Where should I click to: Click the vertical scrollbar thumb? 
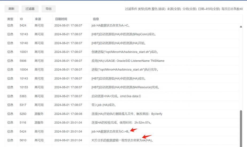pos(241,128)
